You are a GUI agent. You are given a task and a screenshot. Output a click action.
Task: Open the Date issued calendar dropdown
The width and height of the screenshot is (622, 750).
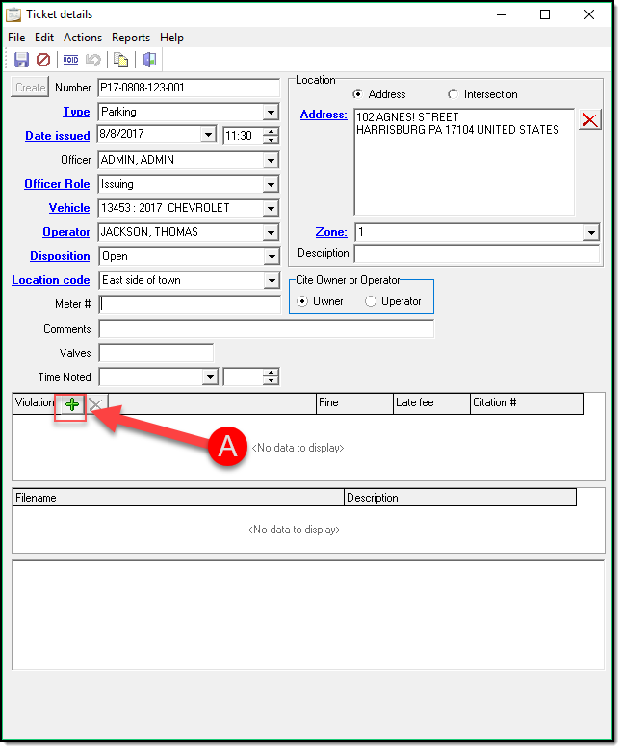point(208,136)
